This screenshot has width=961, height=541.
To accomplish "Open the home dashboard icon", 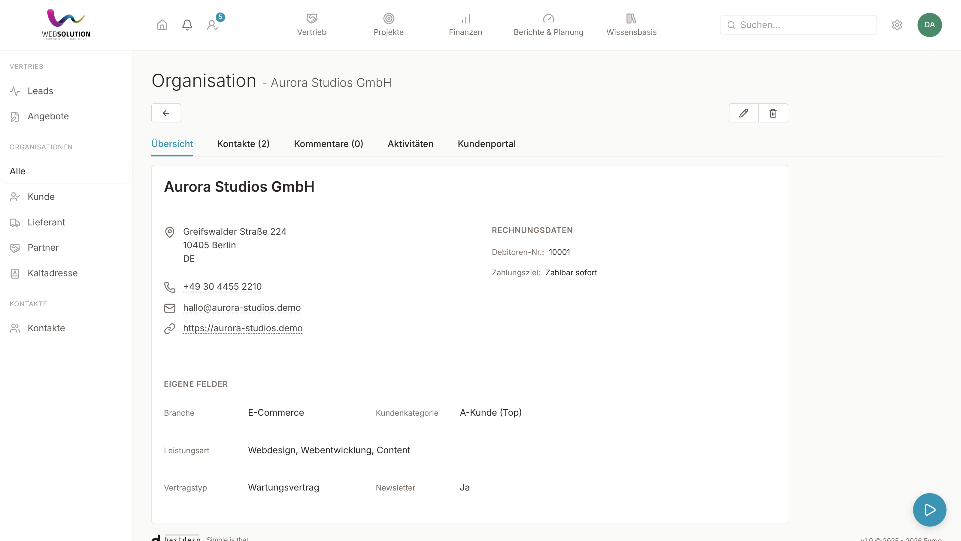I will (x=162, y=25).
